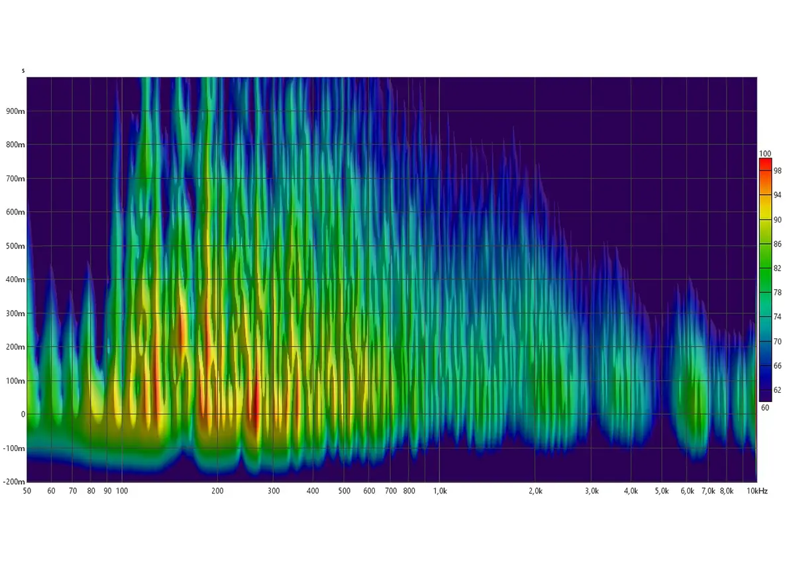Select the 10kHz label on the frequency axis

tap(757, 491)
